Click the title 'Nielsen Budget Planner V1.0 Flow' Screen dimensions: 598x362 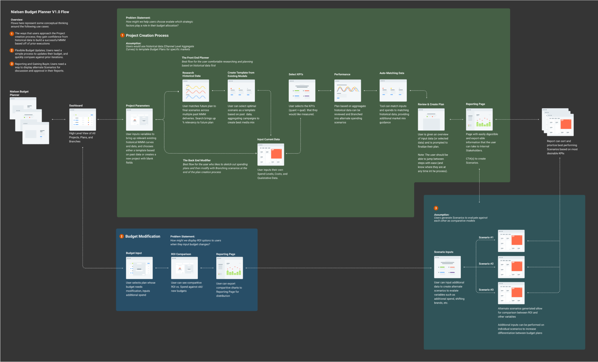pyautogui.click(x=40, y=12)
